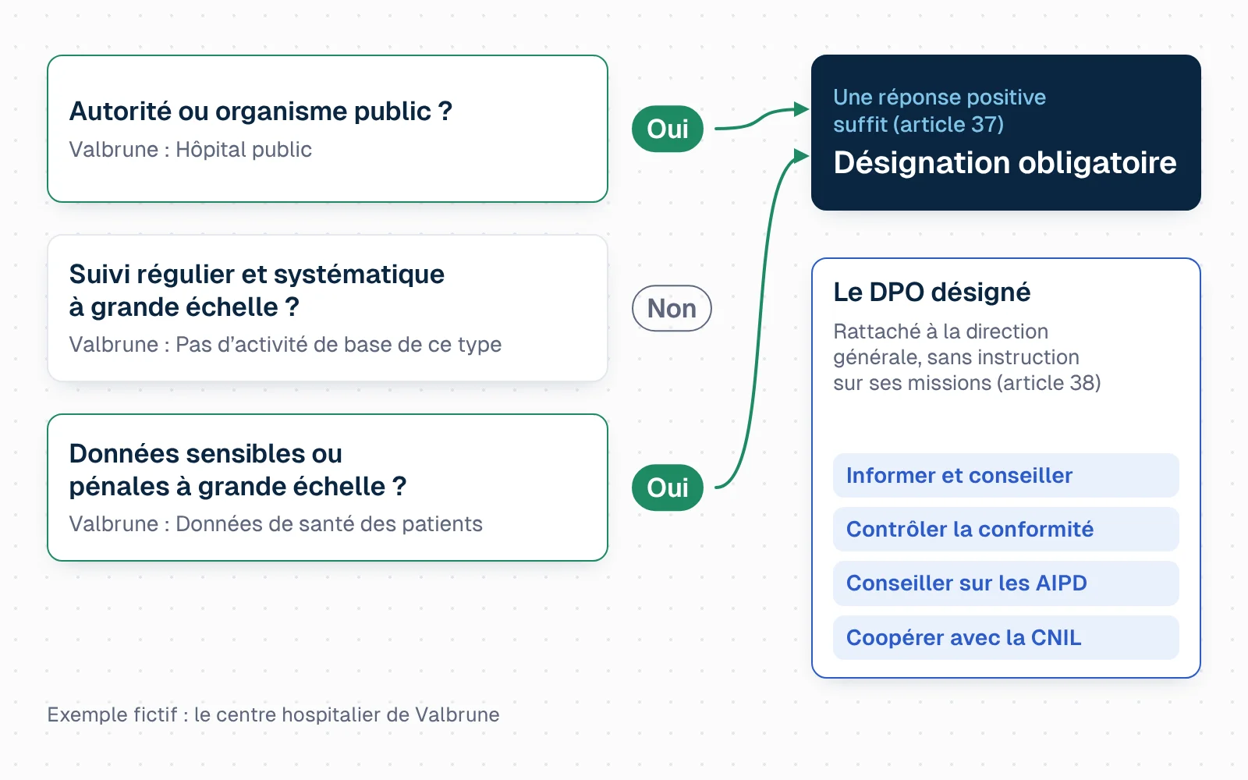Choose the "Contrôler la conformité" mission chip
This screenshot has width=1248, height=780.
1006,529
